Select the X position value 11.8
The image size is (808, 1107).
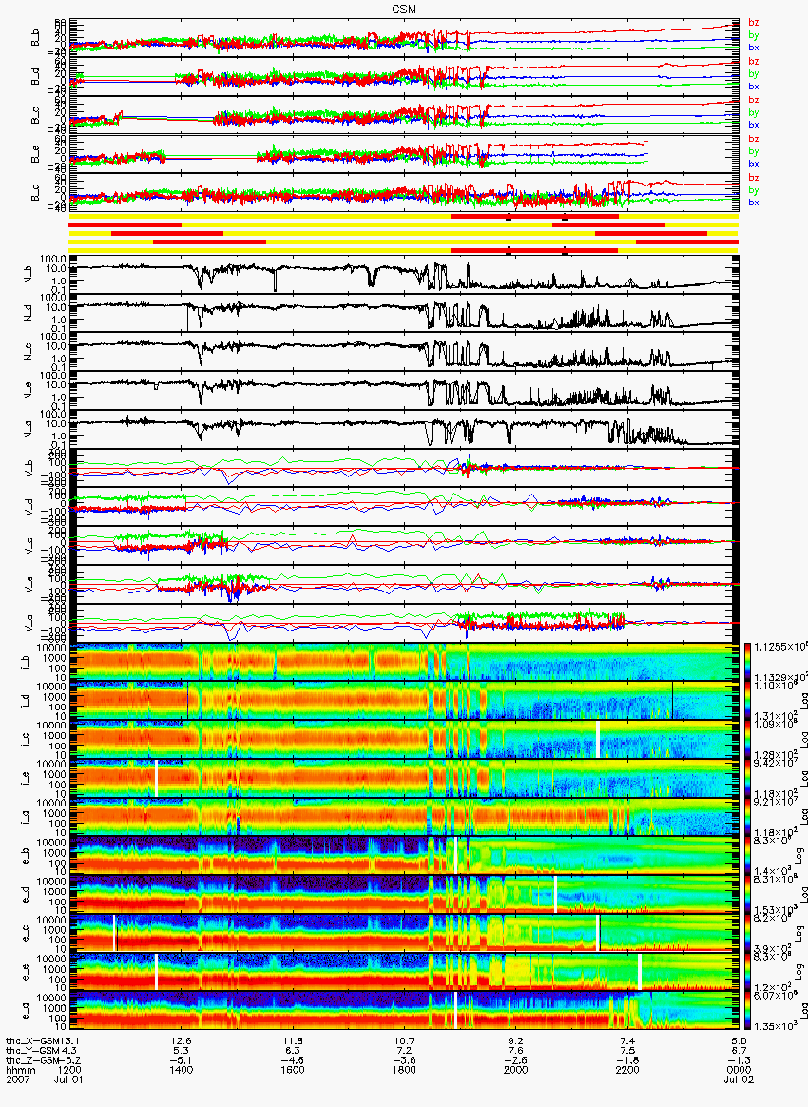pyautogui.click(x=293, y=1040)
